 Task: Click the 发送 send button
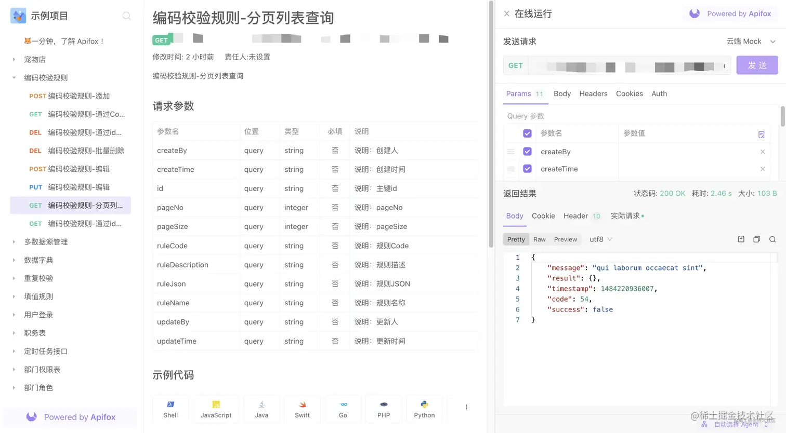coord(757,65)
